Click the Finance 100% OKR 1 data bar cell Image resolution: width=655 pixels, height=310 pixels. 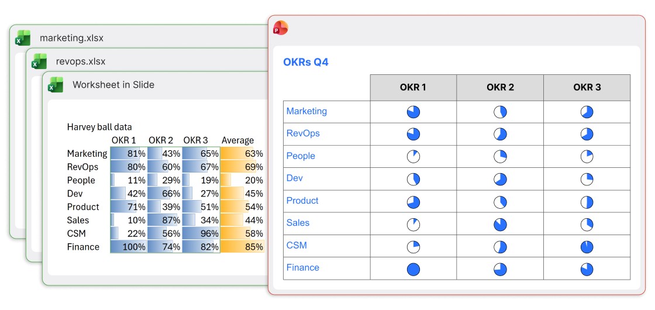pos(129,247)
